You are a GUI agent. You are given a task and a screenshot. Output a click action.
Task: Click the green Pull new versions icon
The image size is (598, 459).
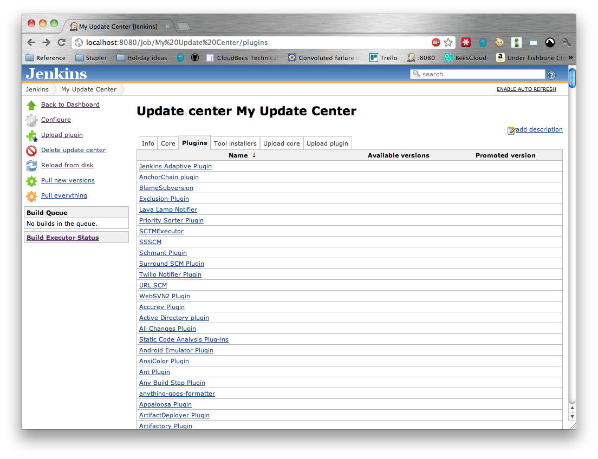(x=31, y=181)
